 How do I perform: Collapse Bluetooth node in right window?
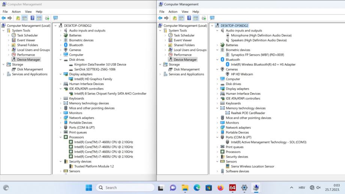pos(217,60)
